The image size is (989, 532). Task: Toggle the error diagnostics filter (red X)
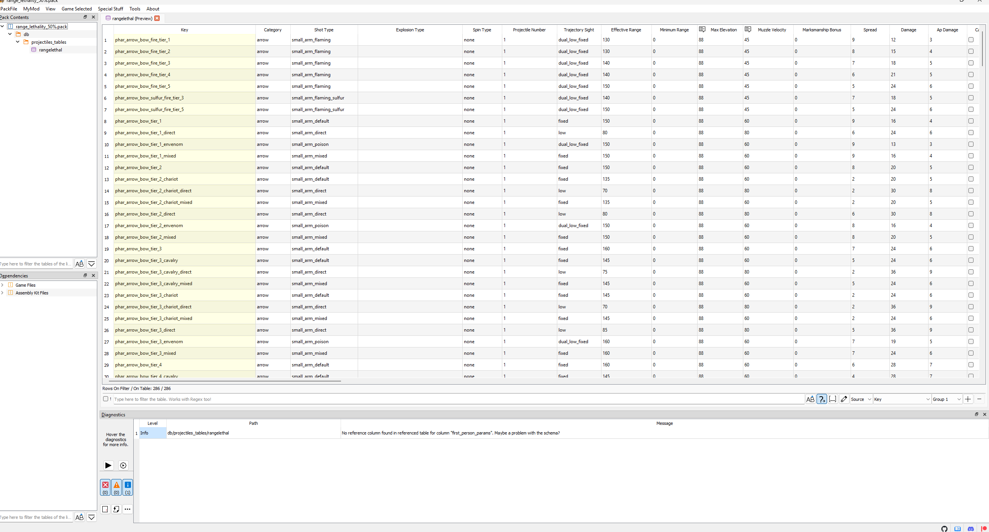[105, 487]
